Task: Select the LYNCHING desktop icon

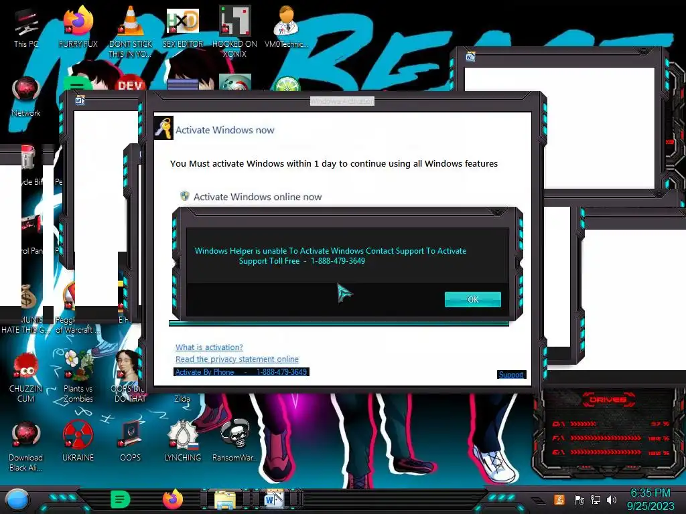Action: click(183, 442)
